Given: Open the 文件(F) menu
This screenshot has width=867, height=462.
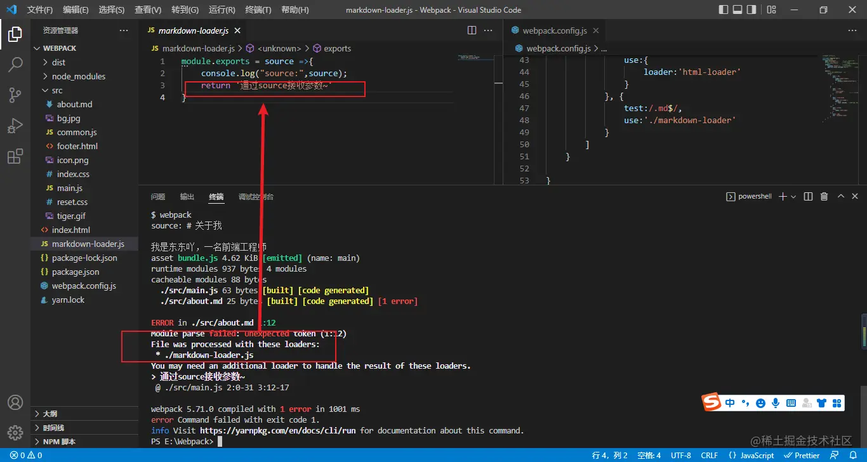Looking at the screenshot, I should pyautogui.click(x=41, y=10).
